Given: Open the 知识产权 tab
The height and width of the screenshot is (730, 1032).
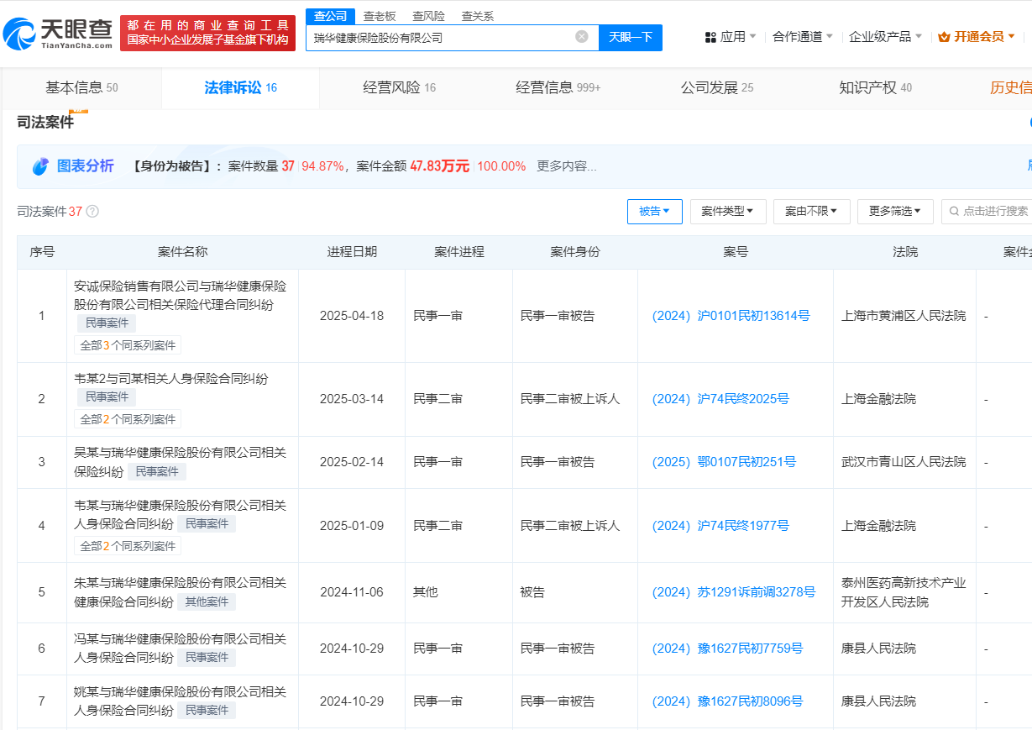Looking at the screenshot, I should 875,88.
